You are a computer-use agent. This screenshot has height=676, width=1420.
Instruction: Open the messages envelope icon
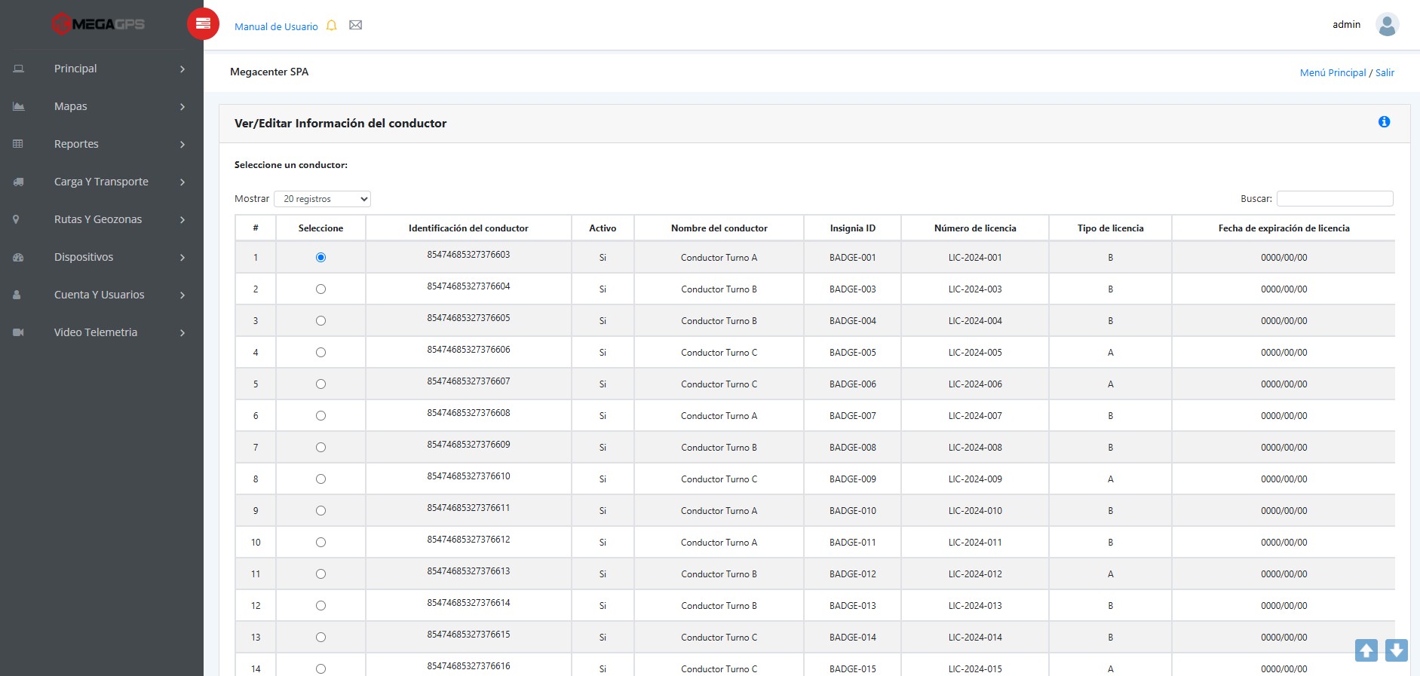click(356, 26)
